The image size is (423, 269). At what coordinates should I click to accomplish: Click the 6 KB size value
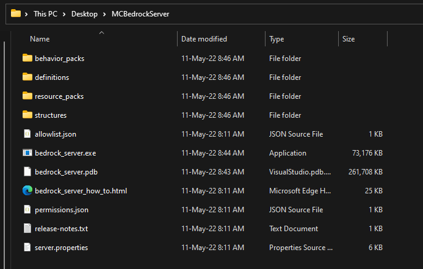coord(375,248)
